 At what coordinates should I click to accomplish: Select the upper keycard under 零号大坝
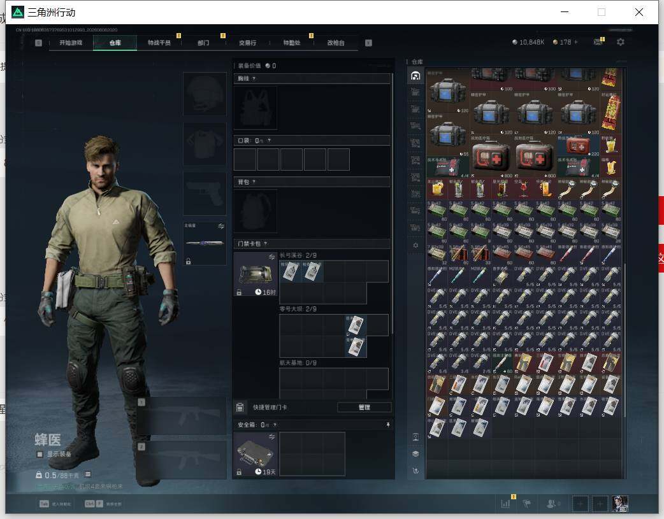point(356,325)
